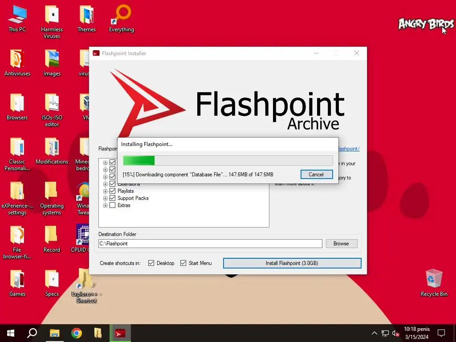Check the Extras component checkbox

click(x=113, y=205)
